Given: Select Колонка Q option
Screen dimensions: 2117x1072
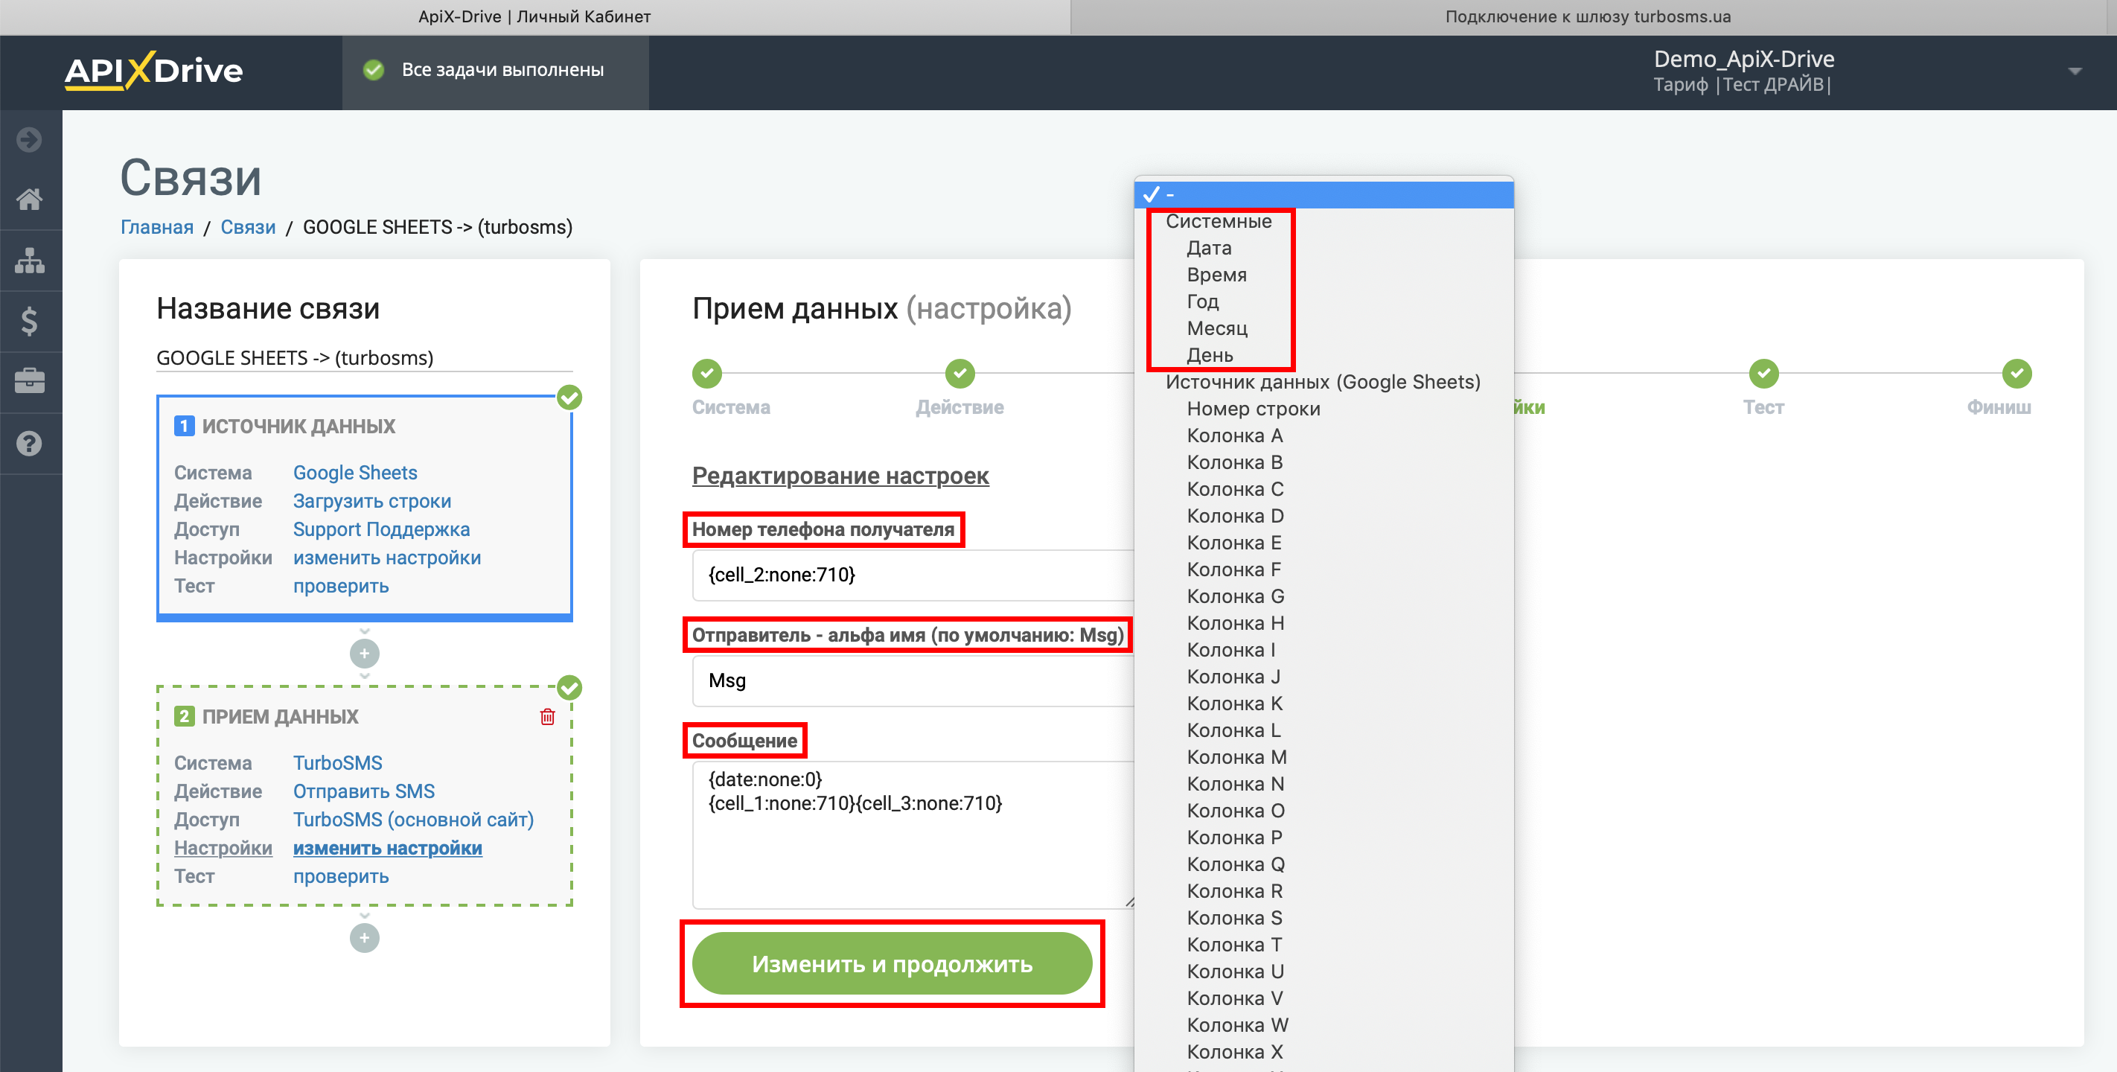Looking at the screenshot, I should (1323, 865).
